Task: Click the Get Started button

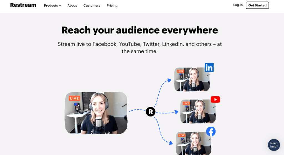Action: 257,5
